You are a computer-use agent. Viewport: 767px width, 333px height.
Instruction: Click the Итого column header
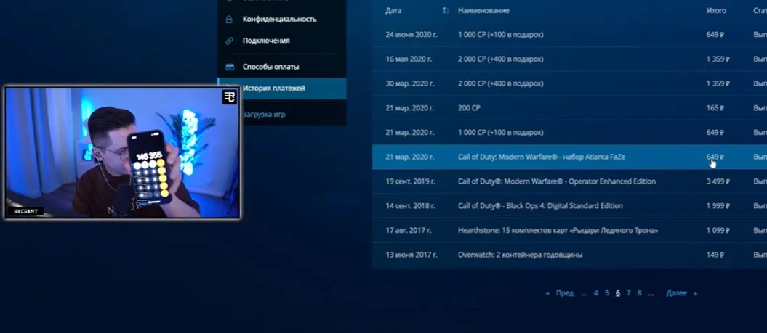pos(716,10)
